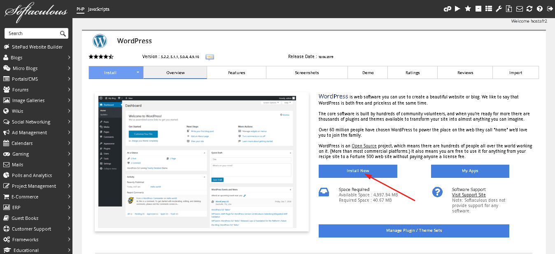Click the Educational graduation cap icon

point(7,250)
